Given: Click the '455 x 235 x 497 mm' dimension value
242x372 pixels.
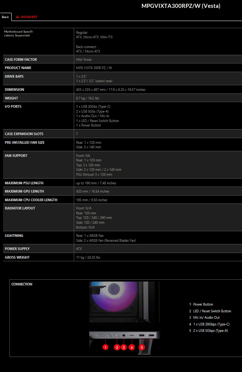Looking at the screenshot, I should [92, 90].
